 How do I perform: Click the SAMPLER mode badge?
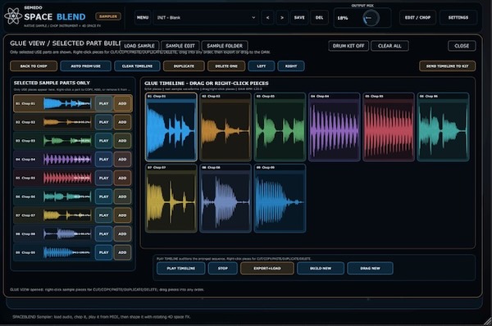pyautogui.click(x=108, y=16)
